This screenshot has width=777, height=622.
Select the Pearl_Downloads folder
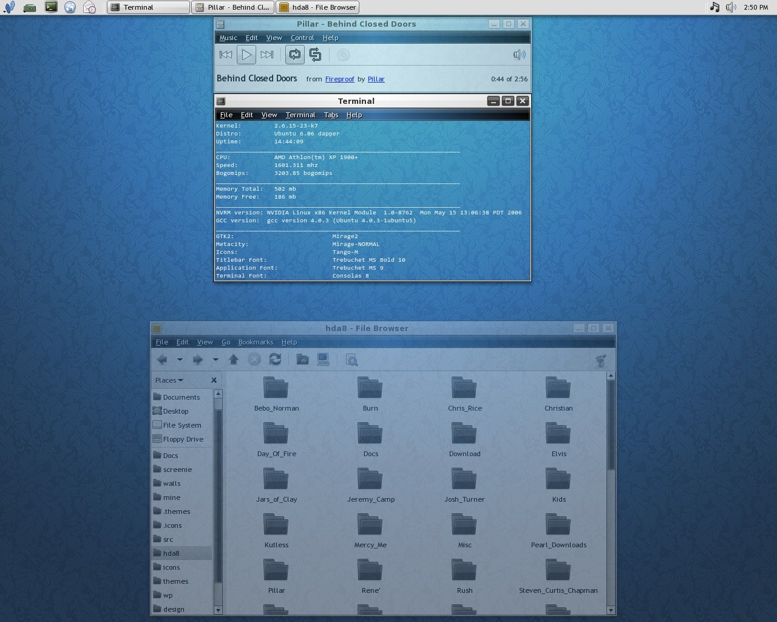pos(558,531)
